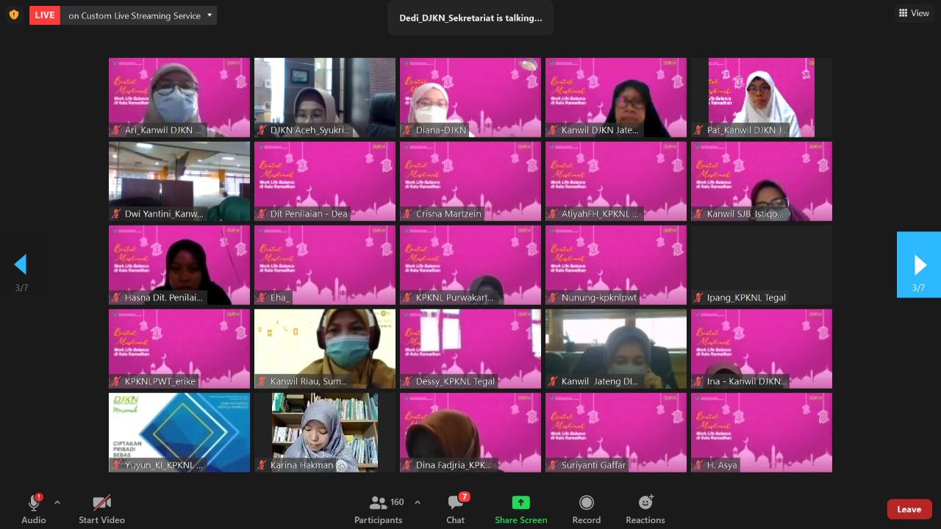This screenshot has width=941, height=529.
Task: Click the encryption shield icon
Action: point(13,15)
